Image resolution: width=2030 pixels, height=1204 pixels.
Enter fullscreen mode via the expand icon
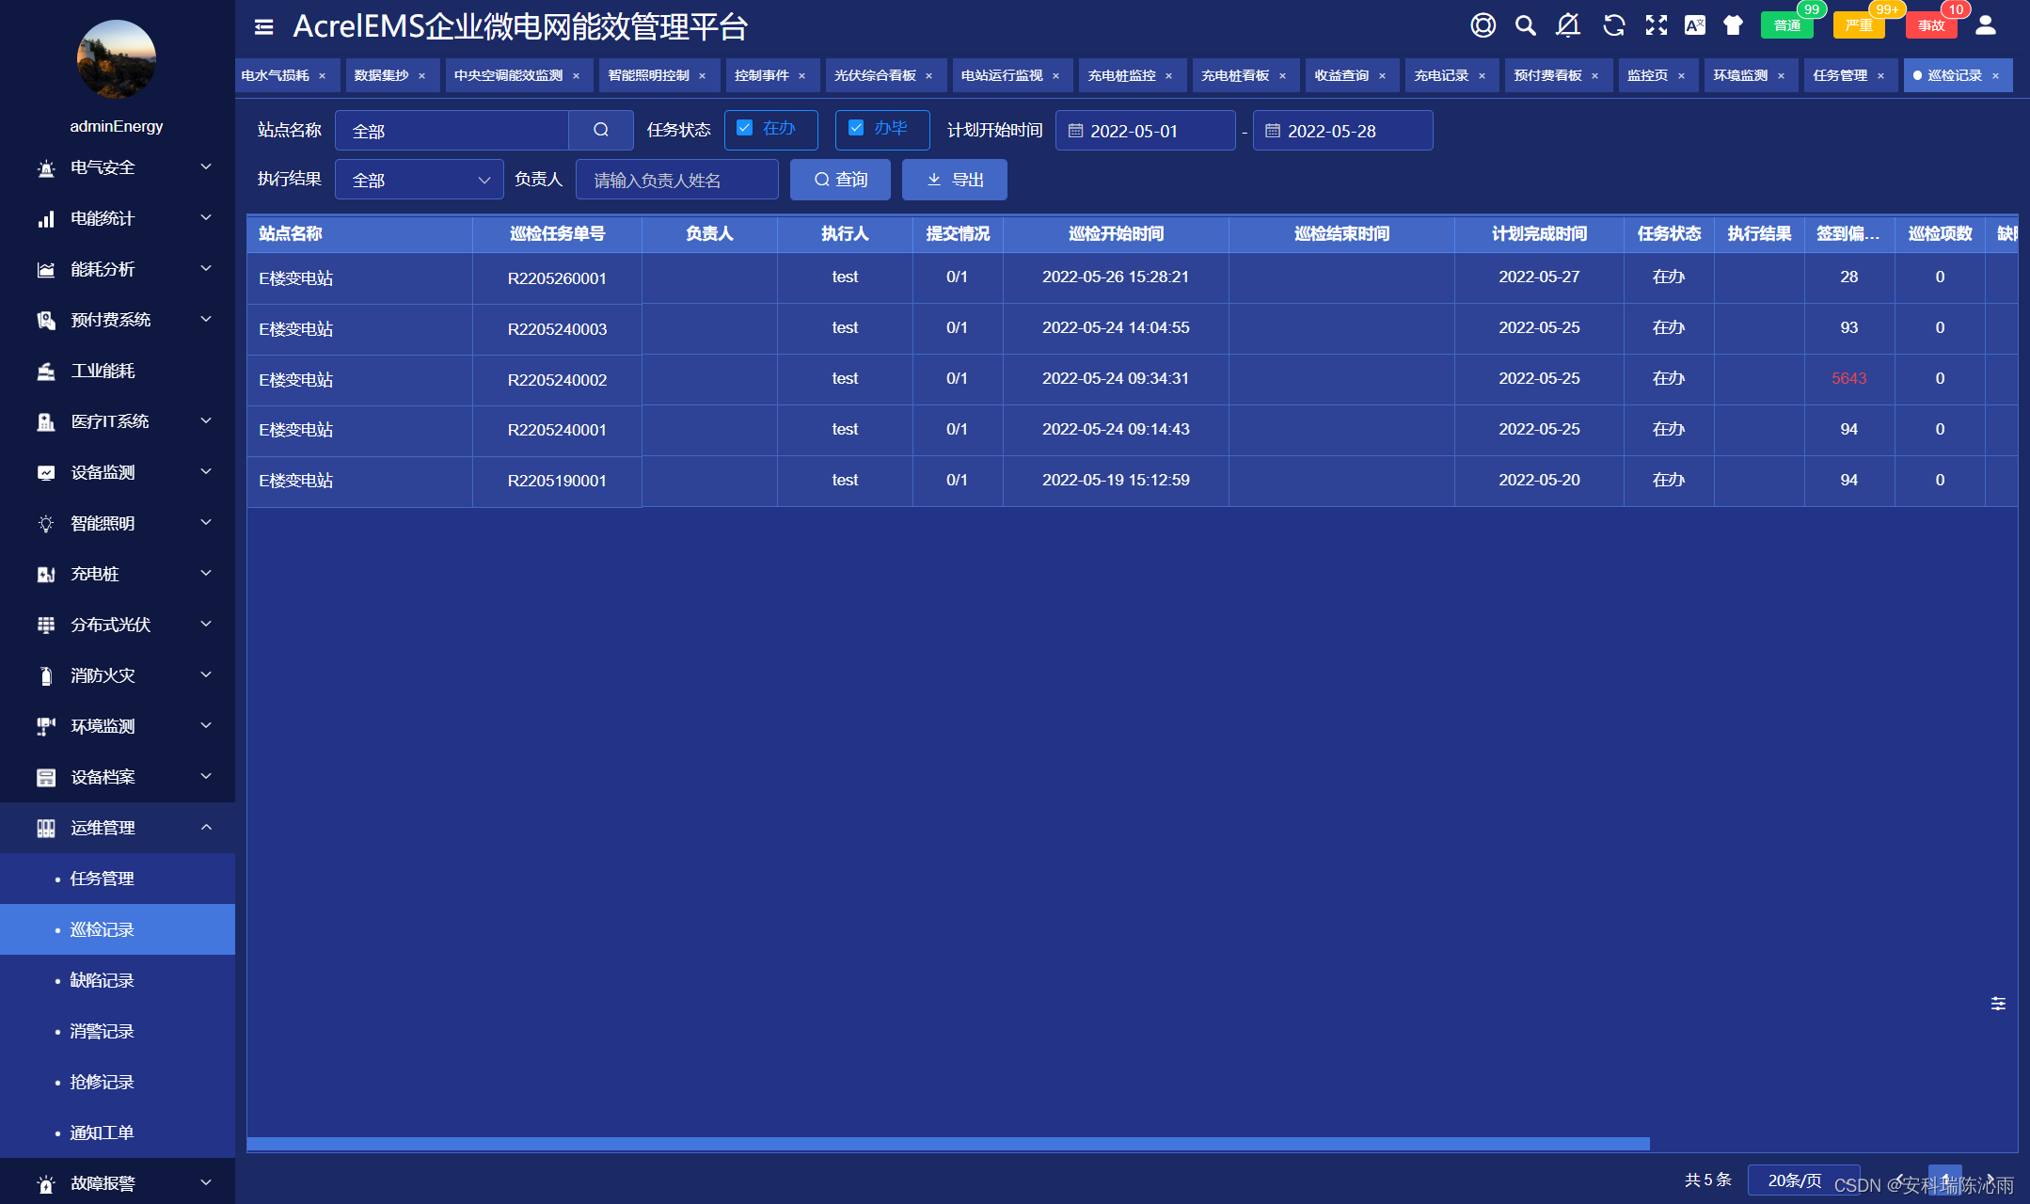(1656, 25)
